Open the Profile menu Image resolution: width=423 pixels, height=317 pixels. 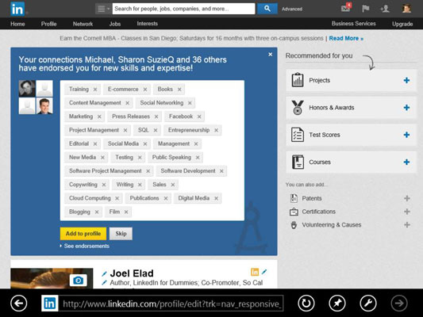[x=49, y=24]
